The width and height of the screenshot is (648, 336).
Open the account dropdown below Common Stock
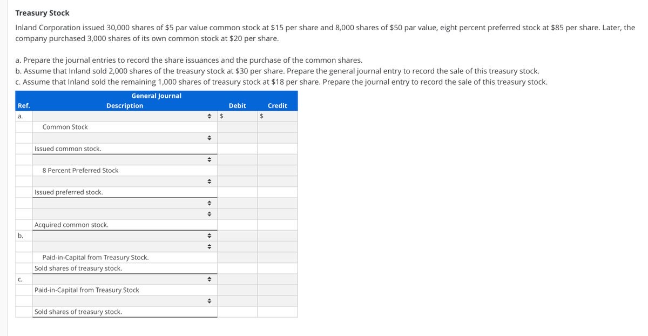tap(209, 138)
